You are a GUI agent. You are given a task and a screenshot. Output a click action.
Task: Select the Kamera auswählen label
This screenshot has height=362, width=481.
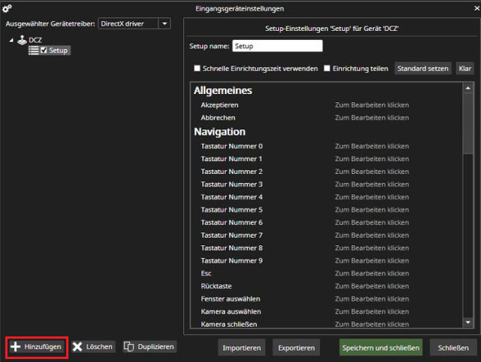(x=231, y=312)
